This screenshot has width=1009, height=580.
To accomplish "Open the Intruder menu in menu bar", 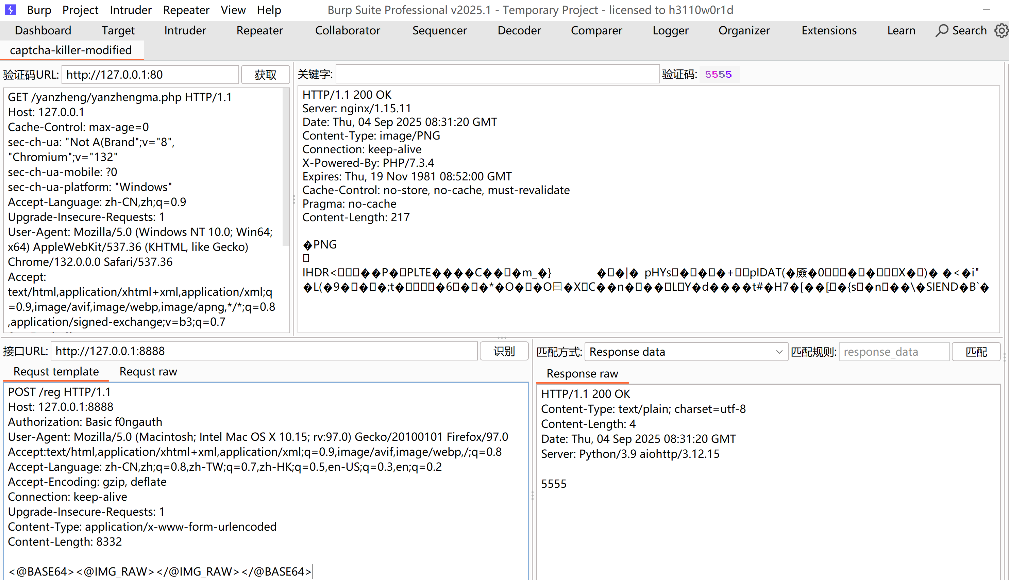I will 131,10.
